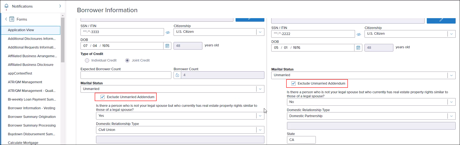
Task: Click Borrower Count field showing 4
Action: [223, 75]
